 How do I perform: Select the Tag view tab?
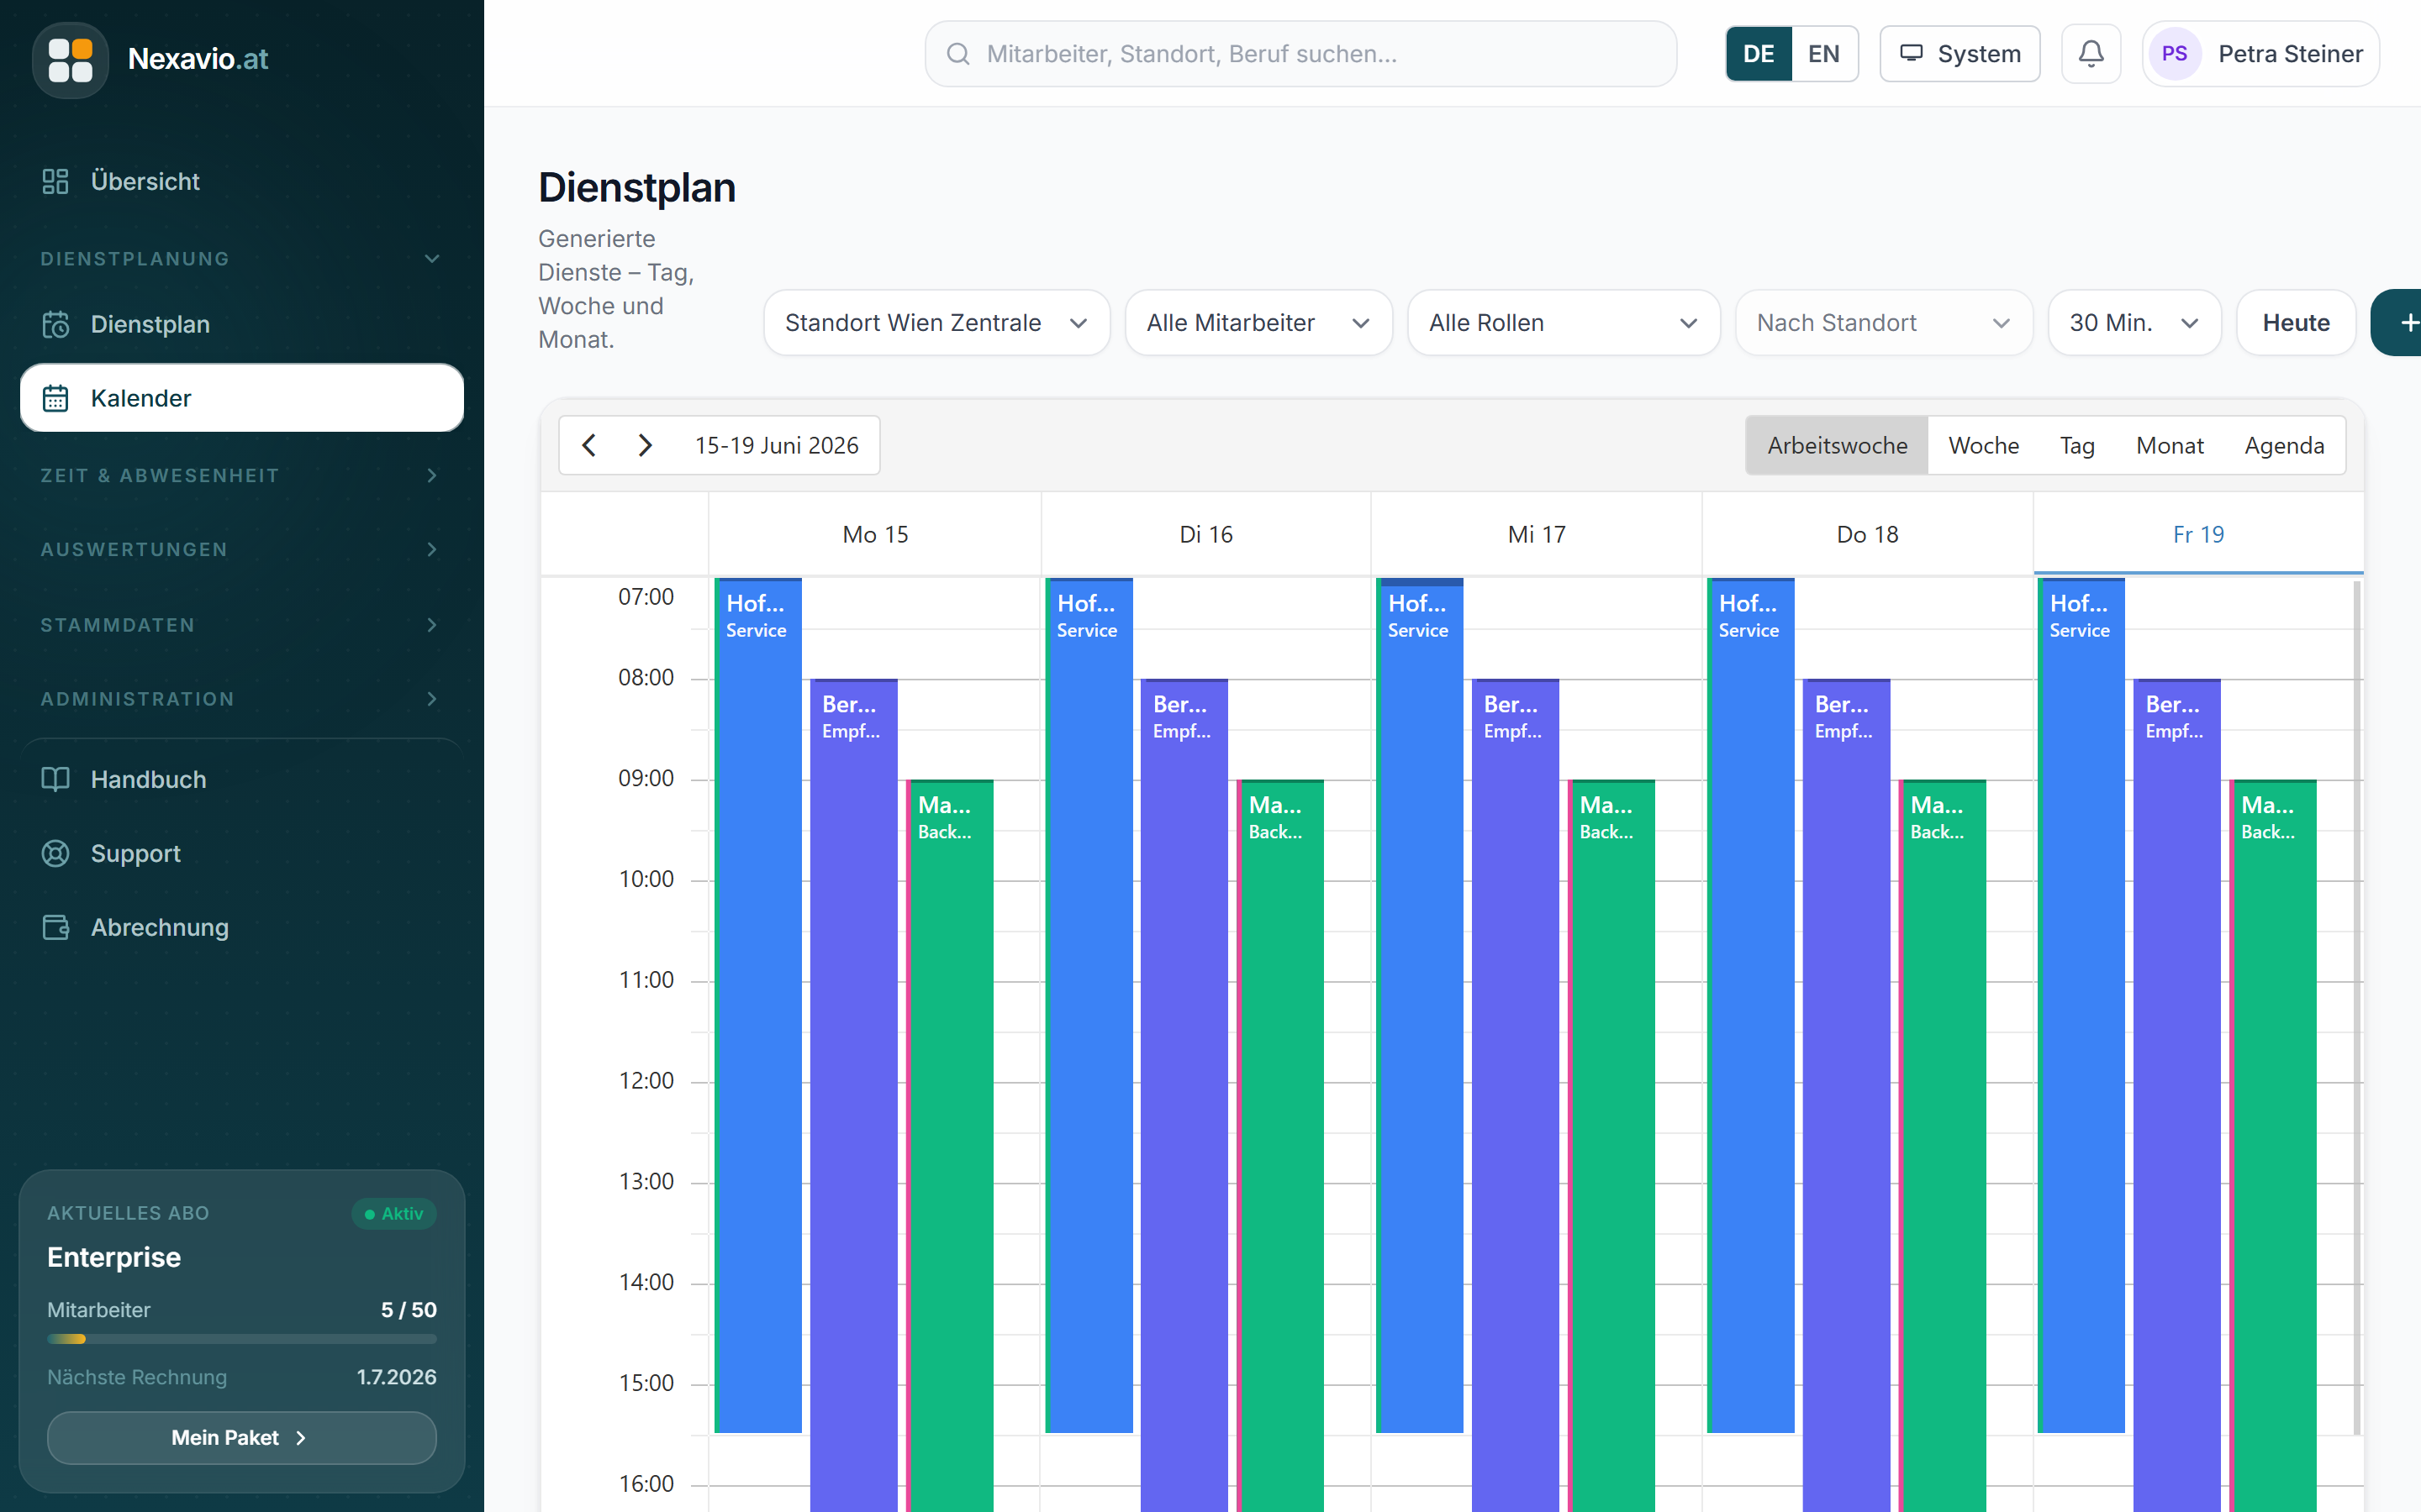(2077, 445)
